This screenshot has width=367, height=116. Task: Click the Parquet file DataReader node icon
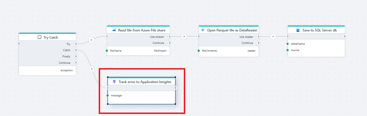(203, 30)
